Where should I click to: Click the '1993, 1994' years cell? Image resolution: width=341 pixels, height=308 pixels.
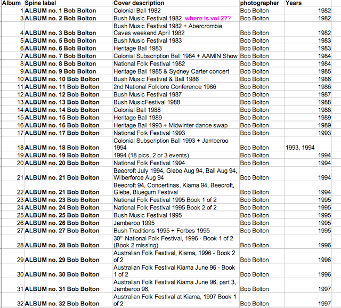coord(308,144)
